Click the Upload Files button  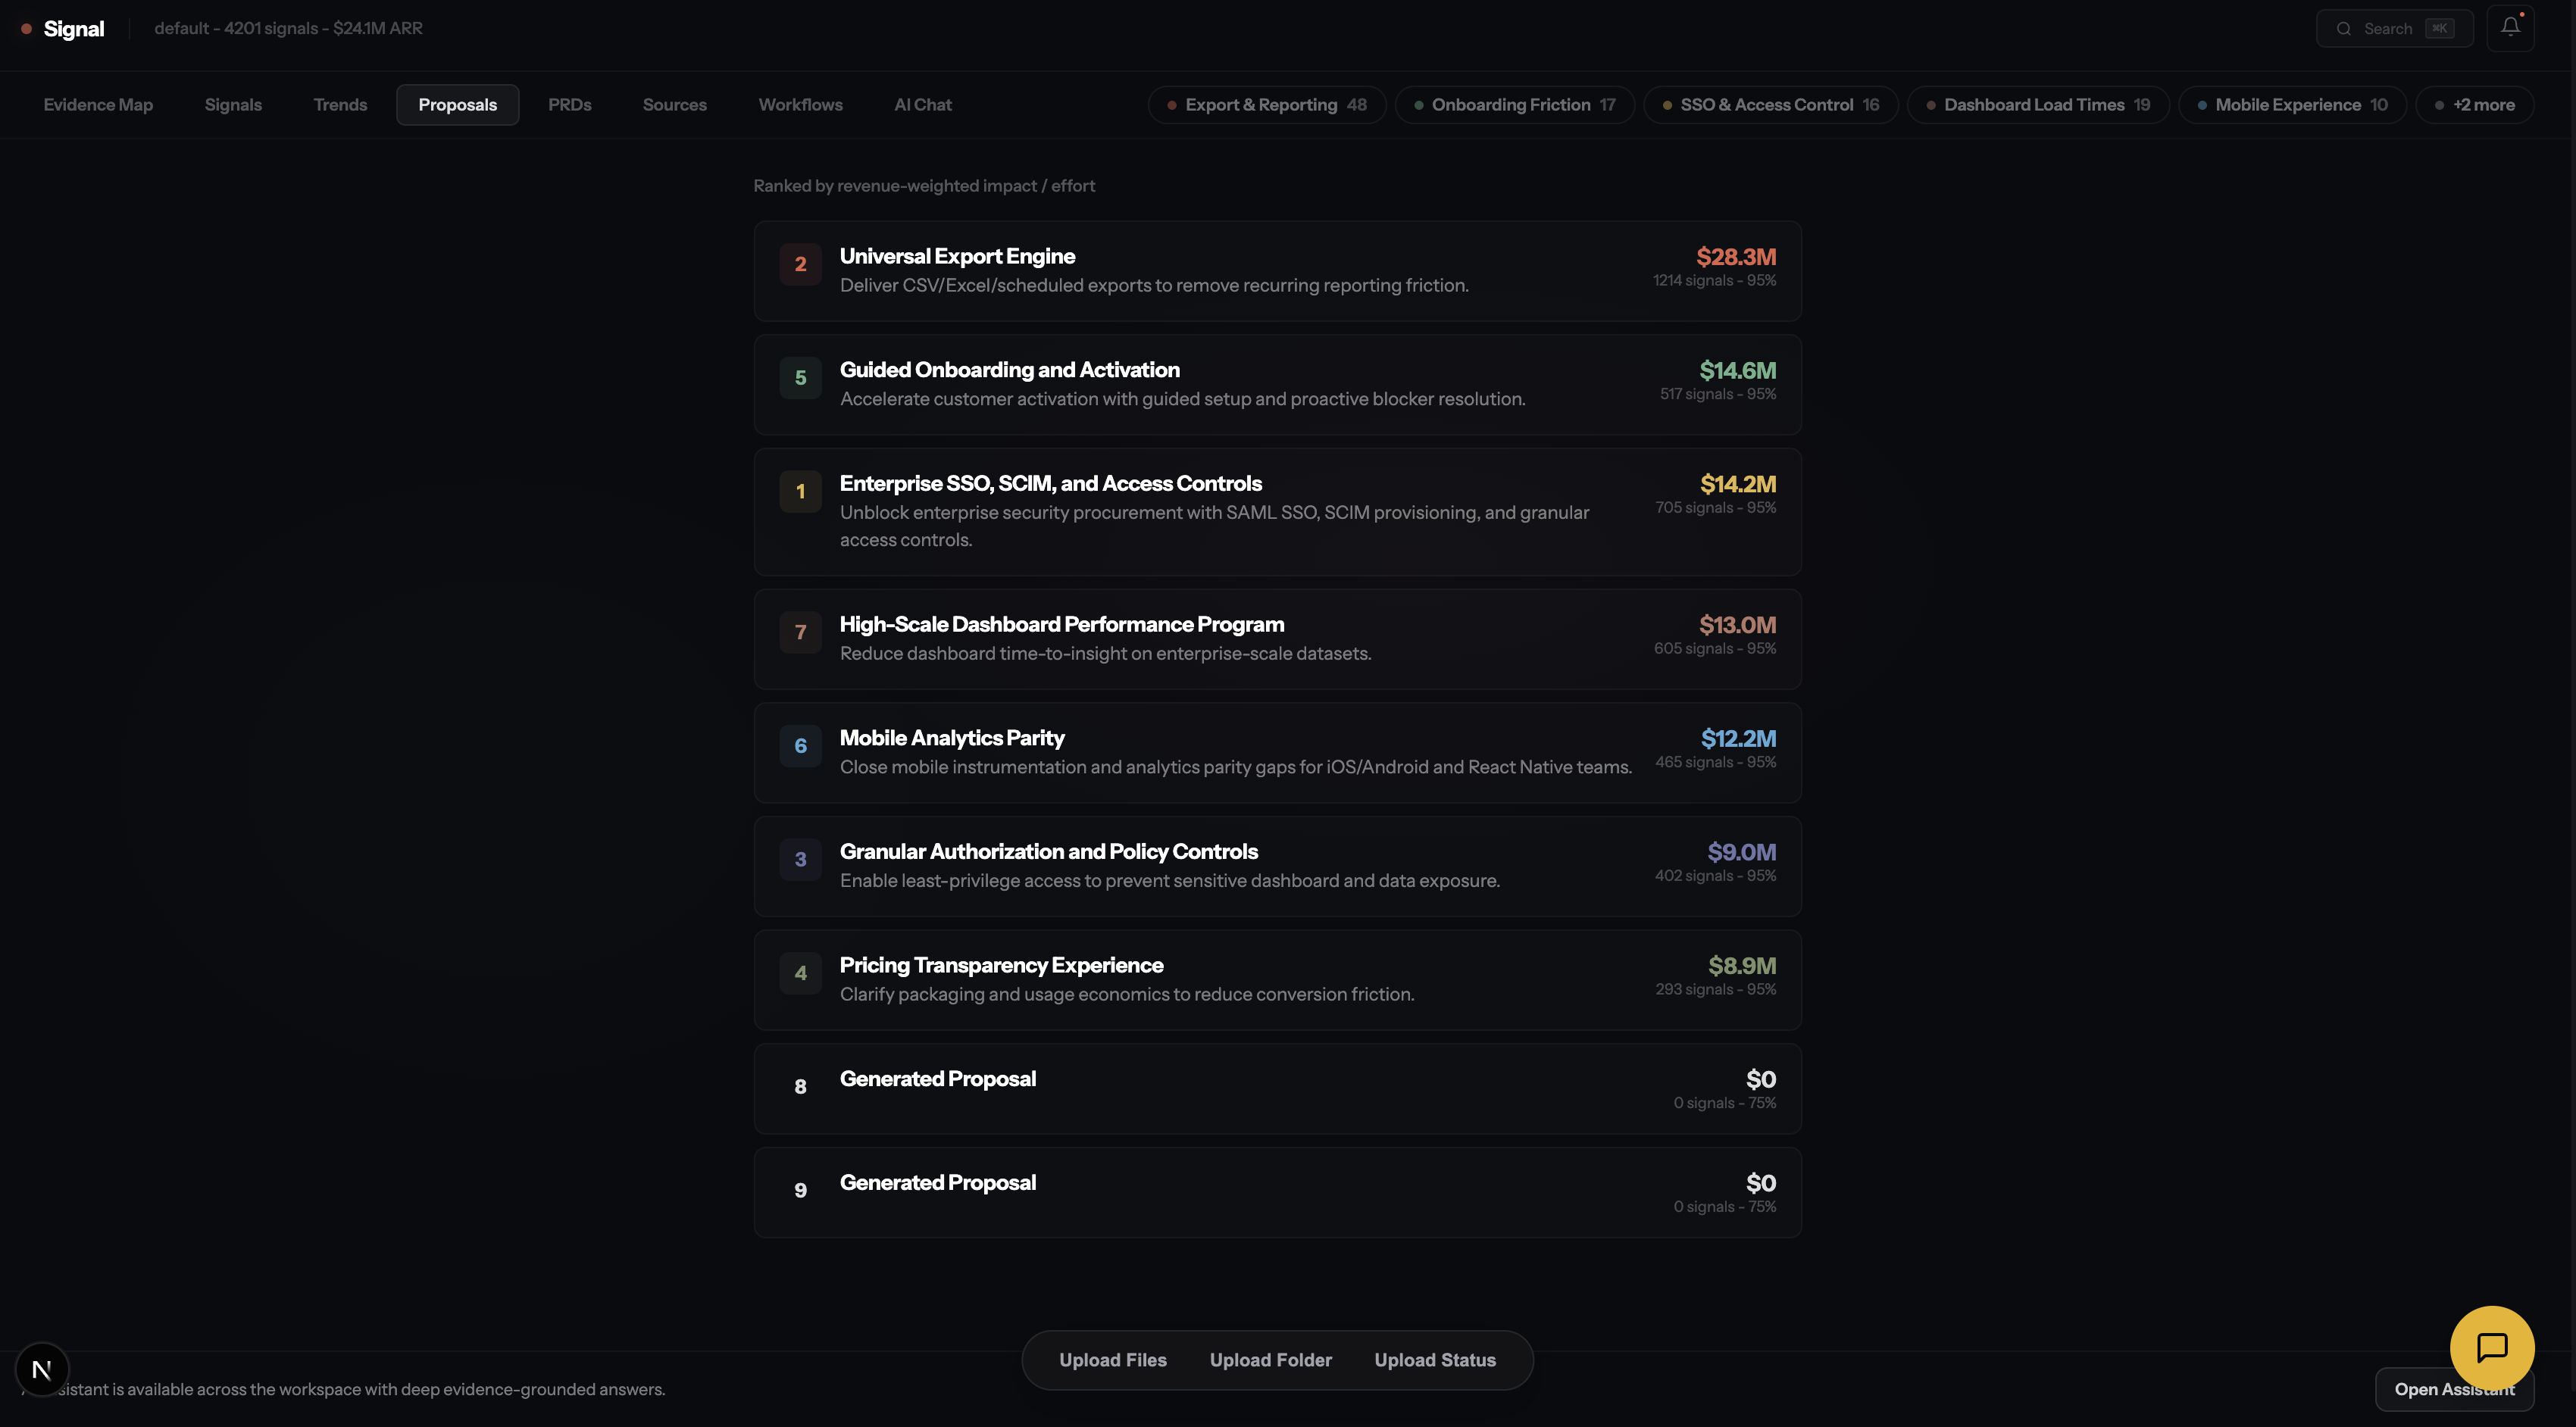(1112, 1360)
